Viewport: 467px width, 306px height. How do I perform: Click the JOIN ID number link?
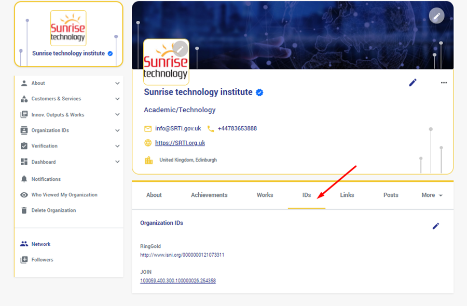click(x=177, y=281)
